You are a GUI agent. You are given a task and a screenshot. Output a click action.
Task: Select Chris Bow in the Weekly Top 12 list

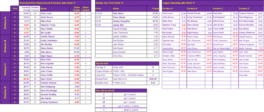pyautogui.click(x=118, y=56)
